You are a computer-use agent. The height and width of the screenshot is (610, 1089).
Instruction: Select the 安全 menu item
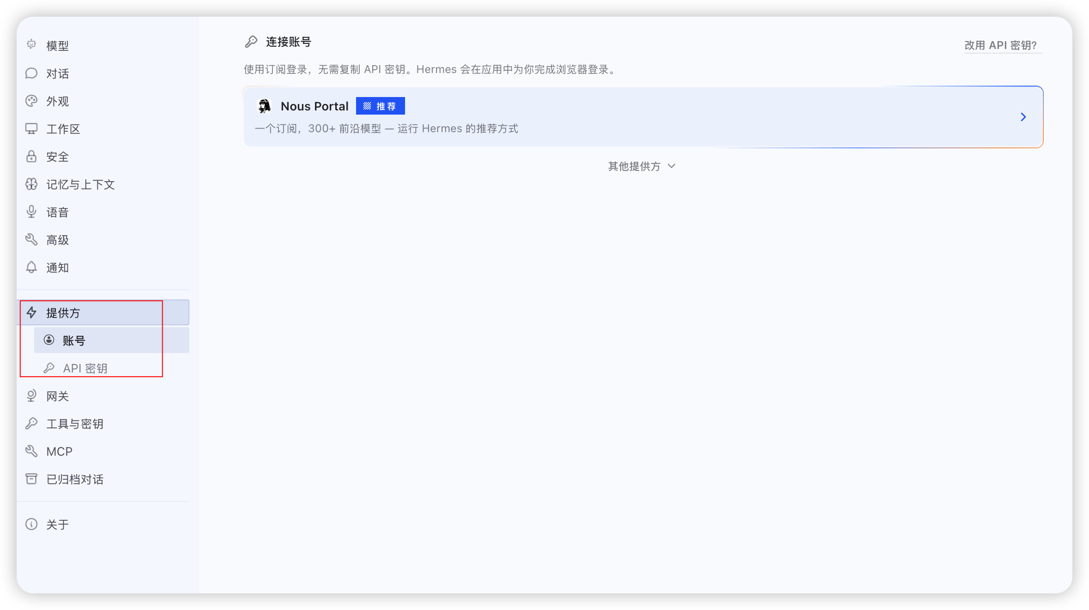point(103,157)
